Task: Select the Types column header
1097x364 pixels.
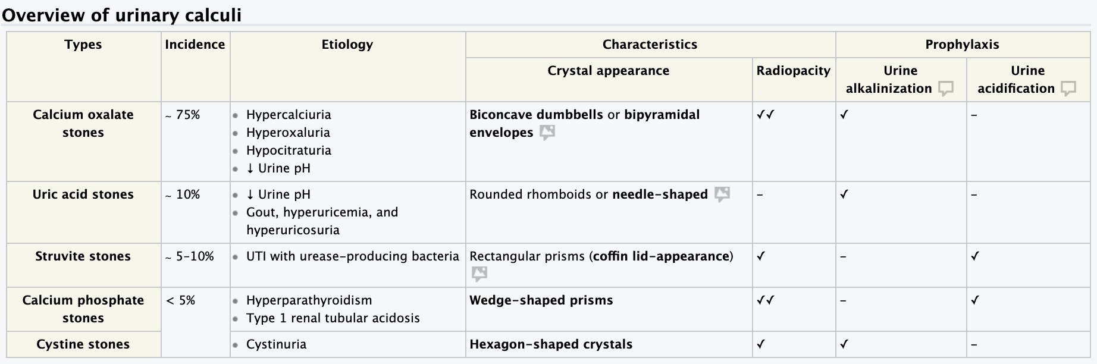Action: [83, 45]
